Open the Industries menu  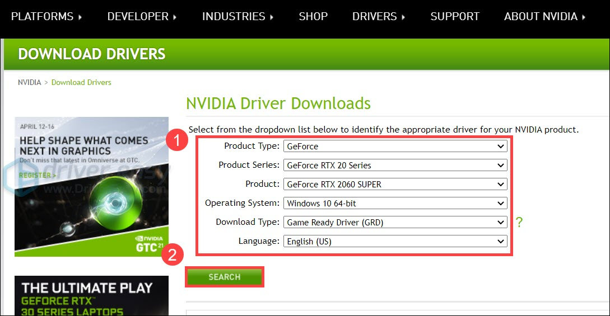click(x=238, y=17)
